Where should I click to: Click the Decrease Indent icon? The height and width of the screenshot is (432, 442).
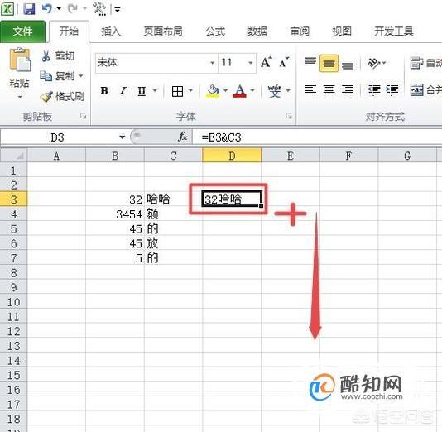pyautogui.click(x=373, y=90)
